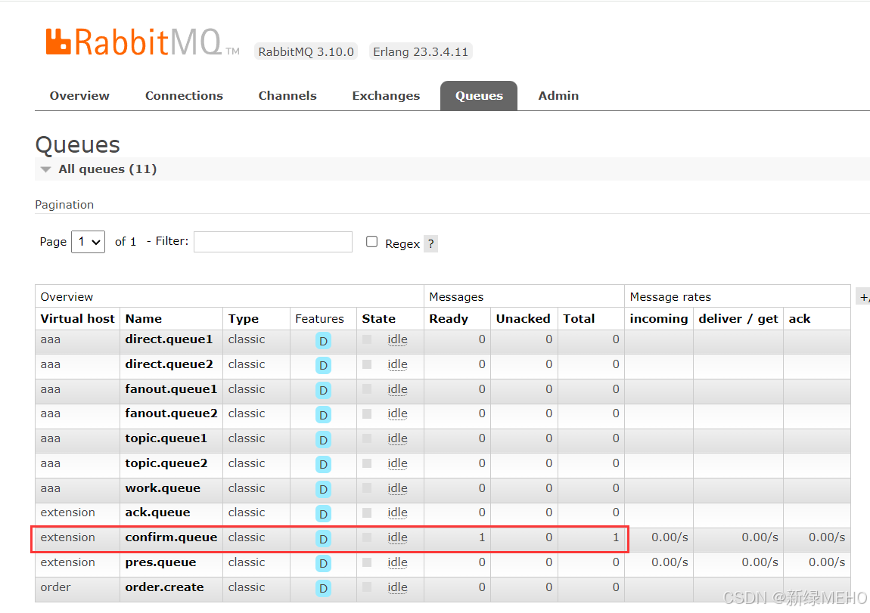Image resolution: width=870 pixels, height=613 pixels.
Task: Click the D feature badge for order.create
Action: 323,588
